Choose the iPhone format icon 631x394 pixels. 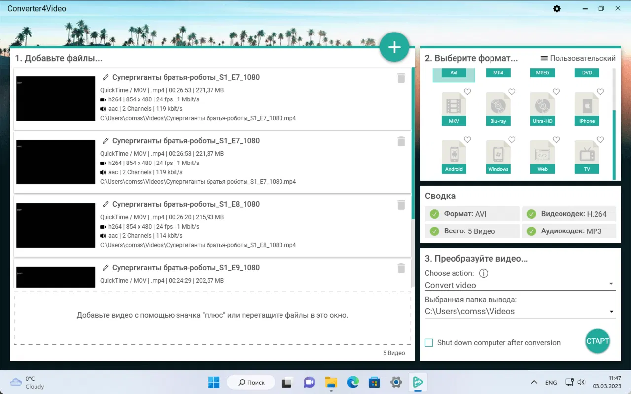coord(587,108)
